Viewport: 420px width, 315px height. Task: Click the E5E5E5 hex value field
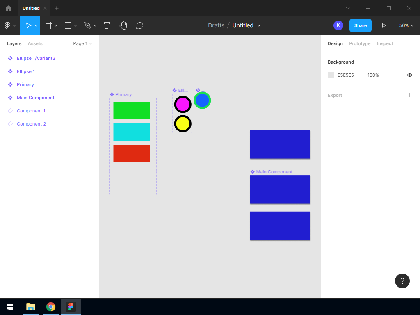coord(345,75)
